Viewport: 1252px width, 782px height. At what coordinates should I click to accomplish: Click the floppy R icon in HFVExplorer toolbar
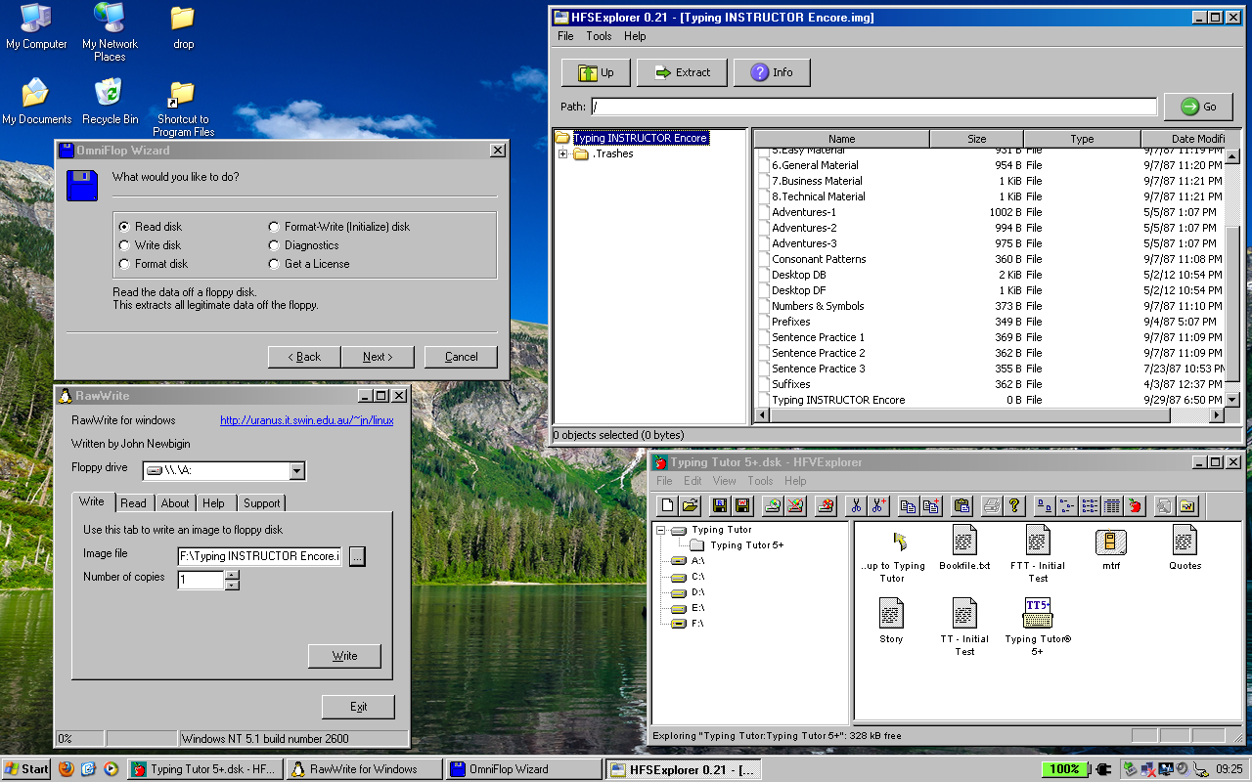(x=720, y=505)
